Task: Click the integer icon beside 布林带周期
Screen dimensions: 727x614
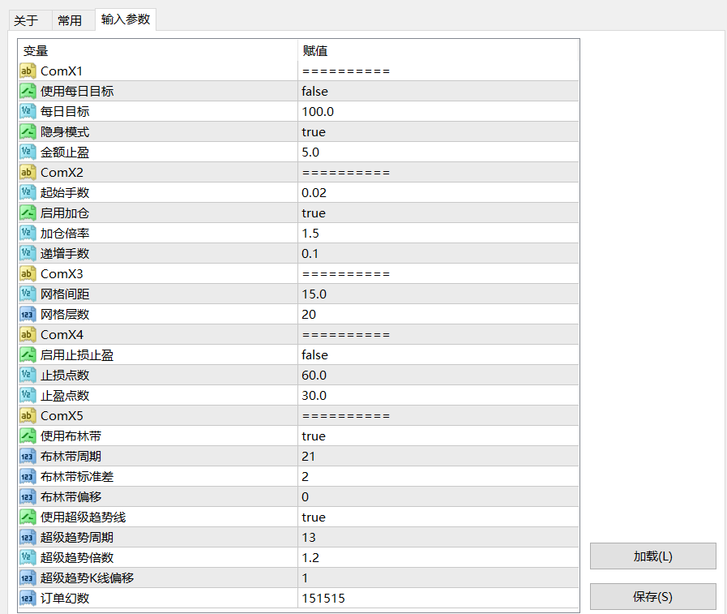Action: (x=28, y=457)
